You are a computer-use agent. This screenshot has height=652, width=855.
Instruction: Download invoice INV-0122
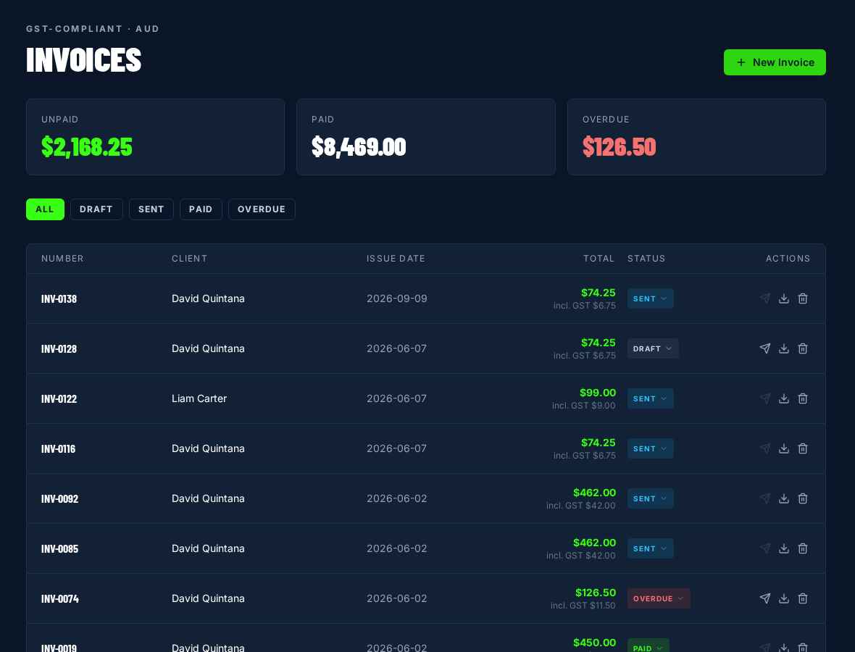(783, 398)
